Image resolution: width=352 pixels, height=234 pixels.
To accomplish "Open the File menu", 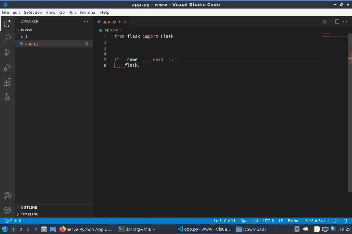I will [5, 12].
